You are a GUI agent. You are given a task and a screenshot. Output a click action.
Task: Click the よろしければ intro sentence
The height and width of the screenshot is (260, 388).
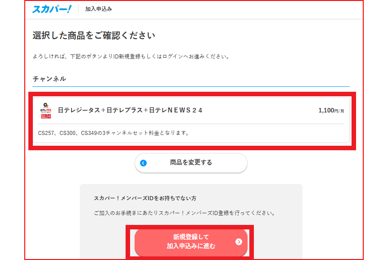click(131, 57)
